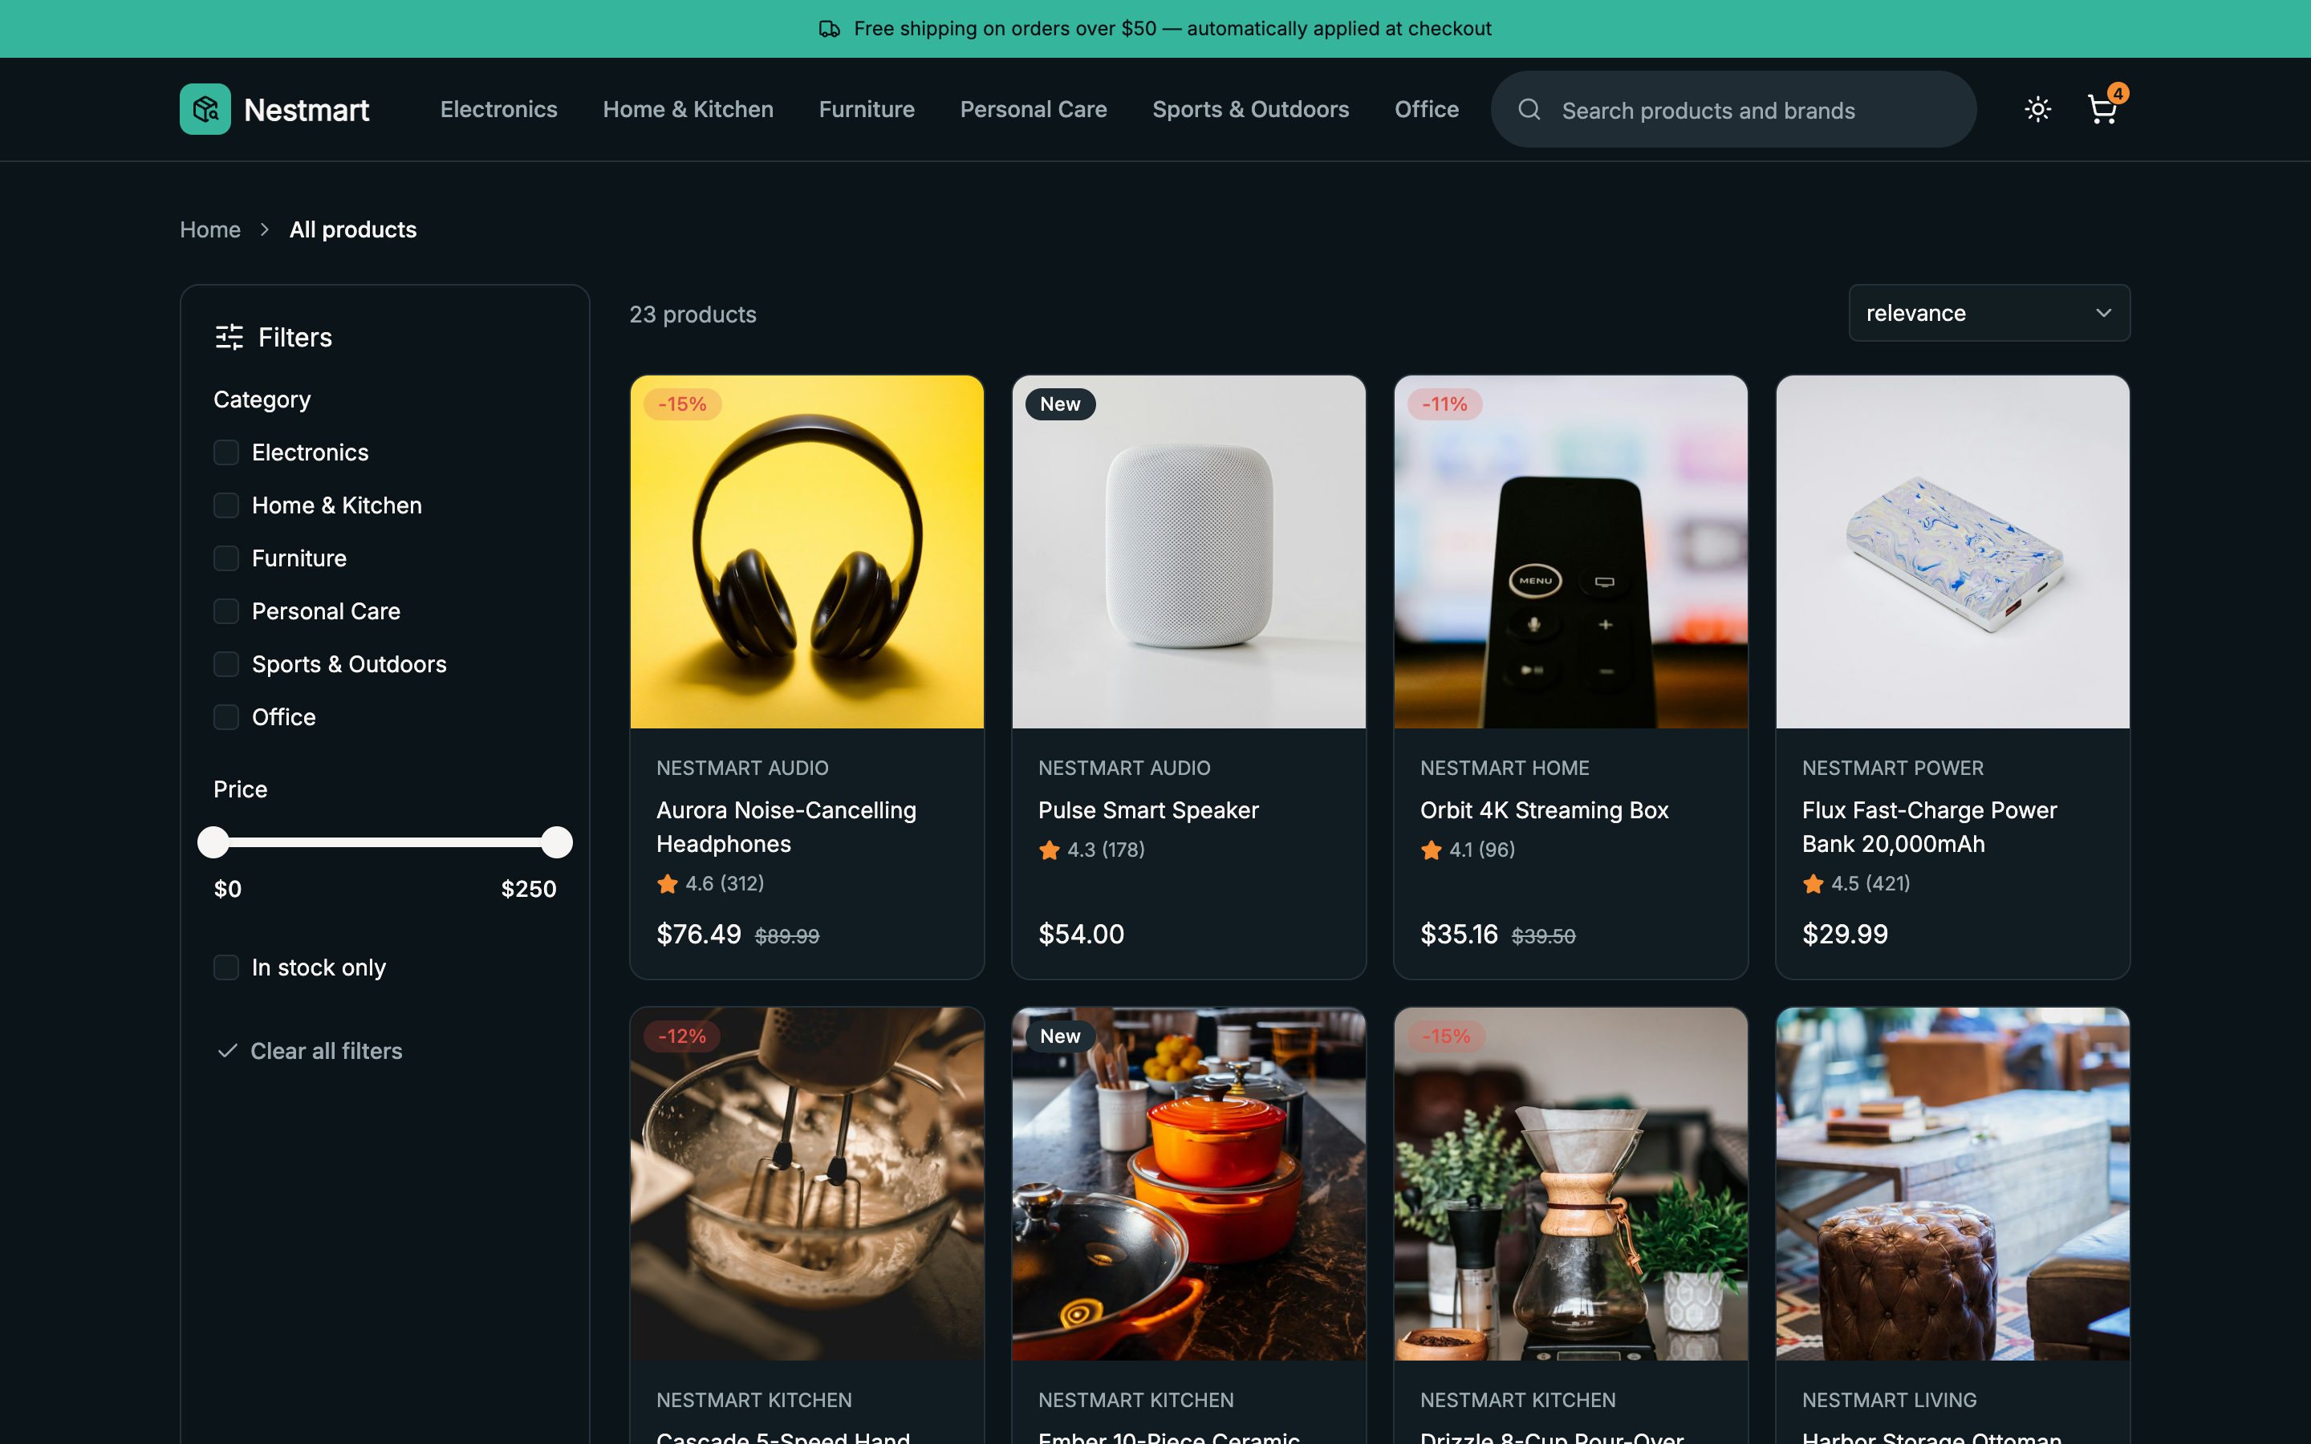This screenshot has width=2311, height=1444.
Task: Click the star rating on Orbit 4K Streaming Box
Action: [x=1468, y=850]
